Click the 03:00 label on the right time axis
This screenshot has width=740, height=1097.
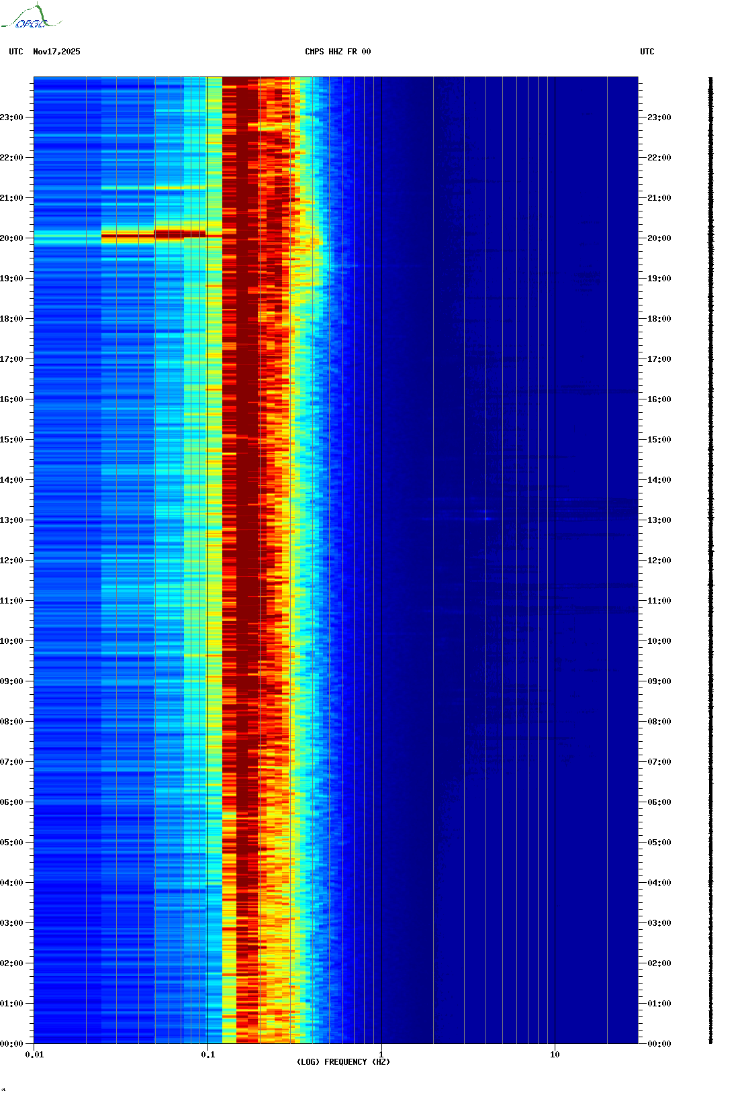tap(659, 923)
